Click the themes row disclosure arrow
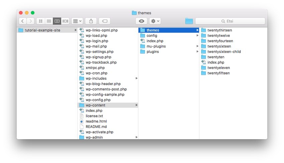 click(x=197, y=30)
